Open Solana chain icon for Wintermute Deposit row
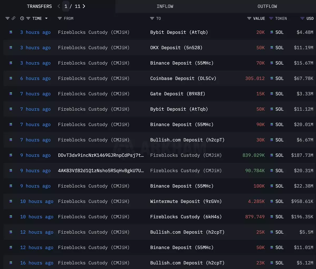Image resolution: width=316 pixels, height=269 pixels. click(11, 201)
